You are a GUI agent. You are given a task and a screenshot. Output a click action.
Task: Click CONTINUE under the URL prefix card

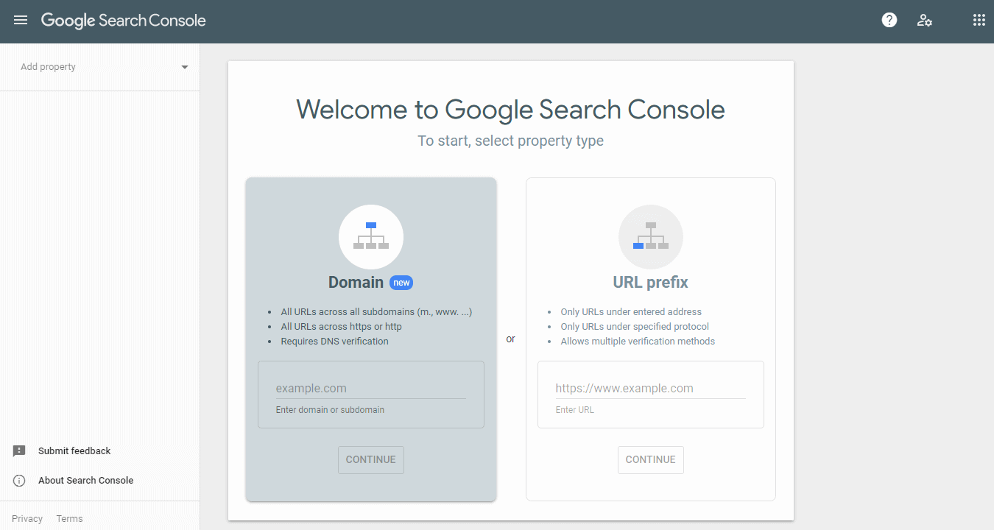[651, 459]
